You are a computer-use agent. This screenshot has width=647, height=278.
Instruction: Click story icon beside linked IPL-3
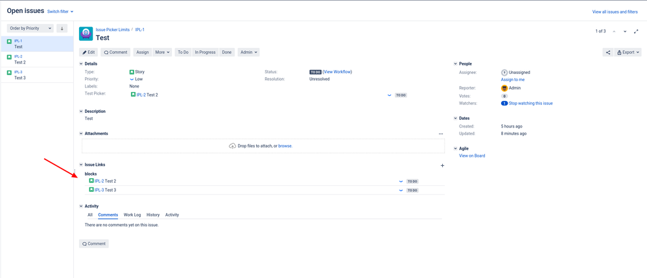[x=91, y=190]
